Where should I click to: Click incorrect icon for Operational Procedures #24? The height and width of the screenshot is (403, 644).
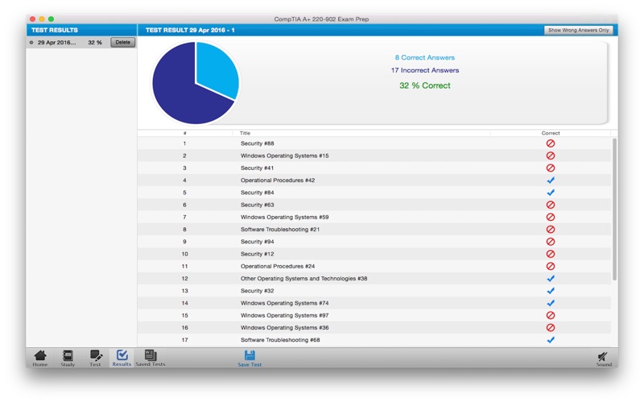[551, 266]
